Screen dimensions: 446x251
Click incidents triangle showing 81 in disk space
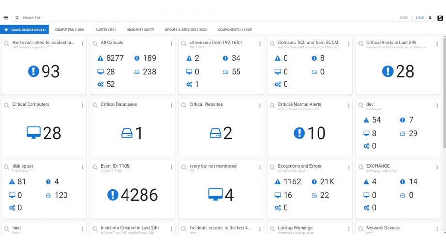[x=12, y=182]
